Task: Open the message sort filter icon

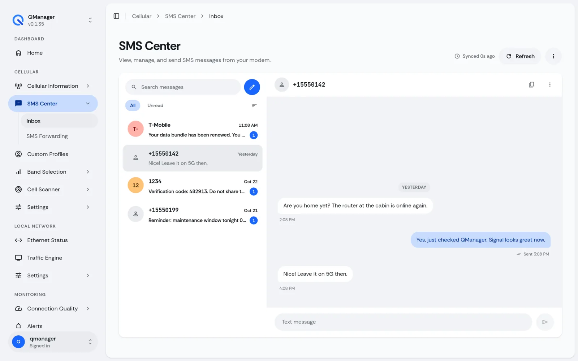Action: point(254,105)
